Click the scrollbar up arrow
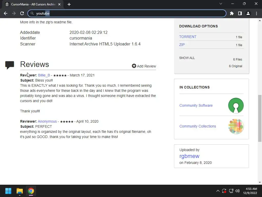This screenshot has height=197, width=262. [260, 21]
